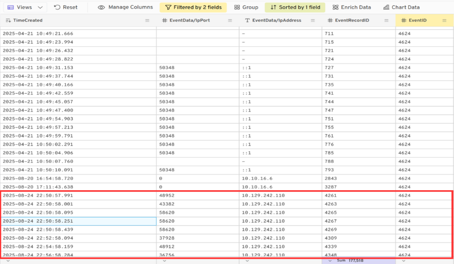Open EventData/IpAddress column menu icon

click(x=313, y=20)
